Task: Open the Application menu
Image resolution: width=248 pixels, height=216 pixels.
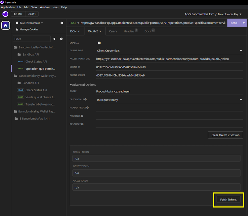Action: click(8, 7)
